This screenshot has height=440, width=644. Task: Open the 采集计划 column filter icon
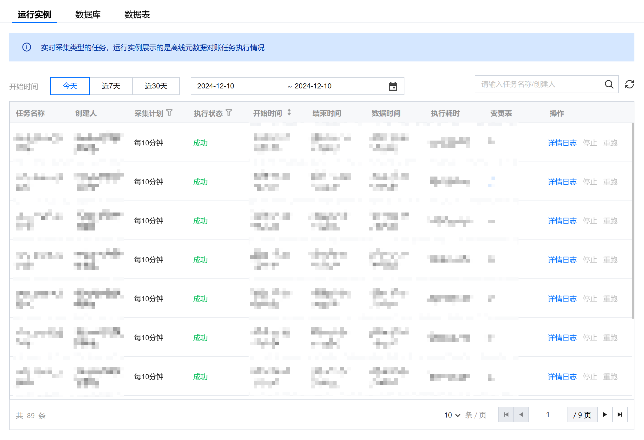click(x=169, y=113)
